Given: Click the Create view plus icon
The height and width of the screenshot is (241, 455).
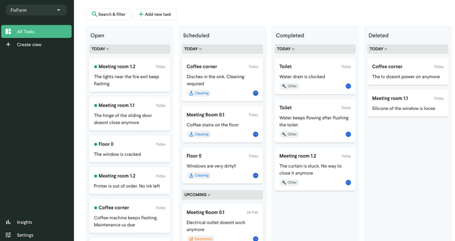Looking at the screenshot, I should pos(8,44).
